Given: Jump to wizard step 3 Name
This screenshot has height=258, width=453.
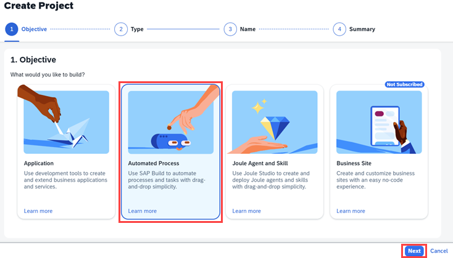Looking at the screenshot, I should click(240, 29).
